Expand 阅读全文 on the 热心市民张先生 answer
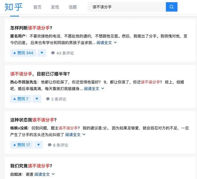 coord(94,89)
